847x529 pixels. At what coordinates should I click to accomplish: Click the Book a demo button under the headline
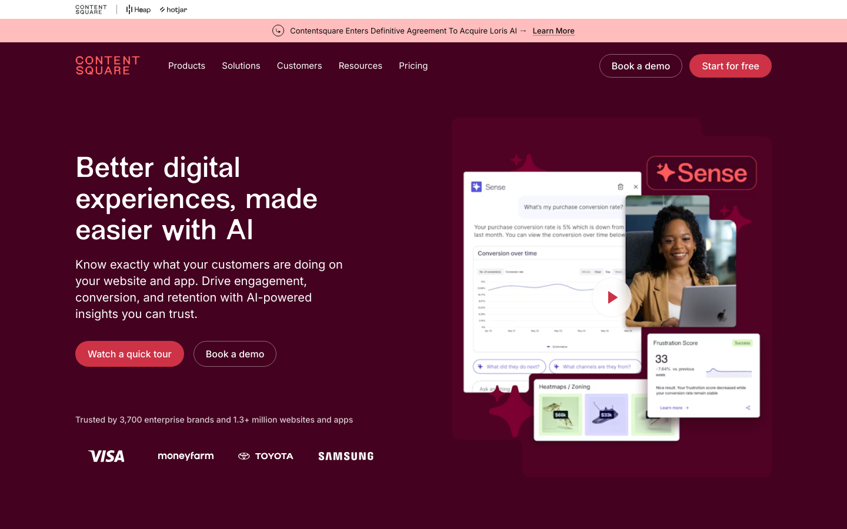click(x=235, y=354)
